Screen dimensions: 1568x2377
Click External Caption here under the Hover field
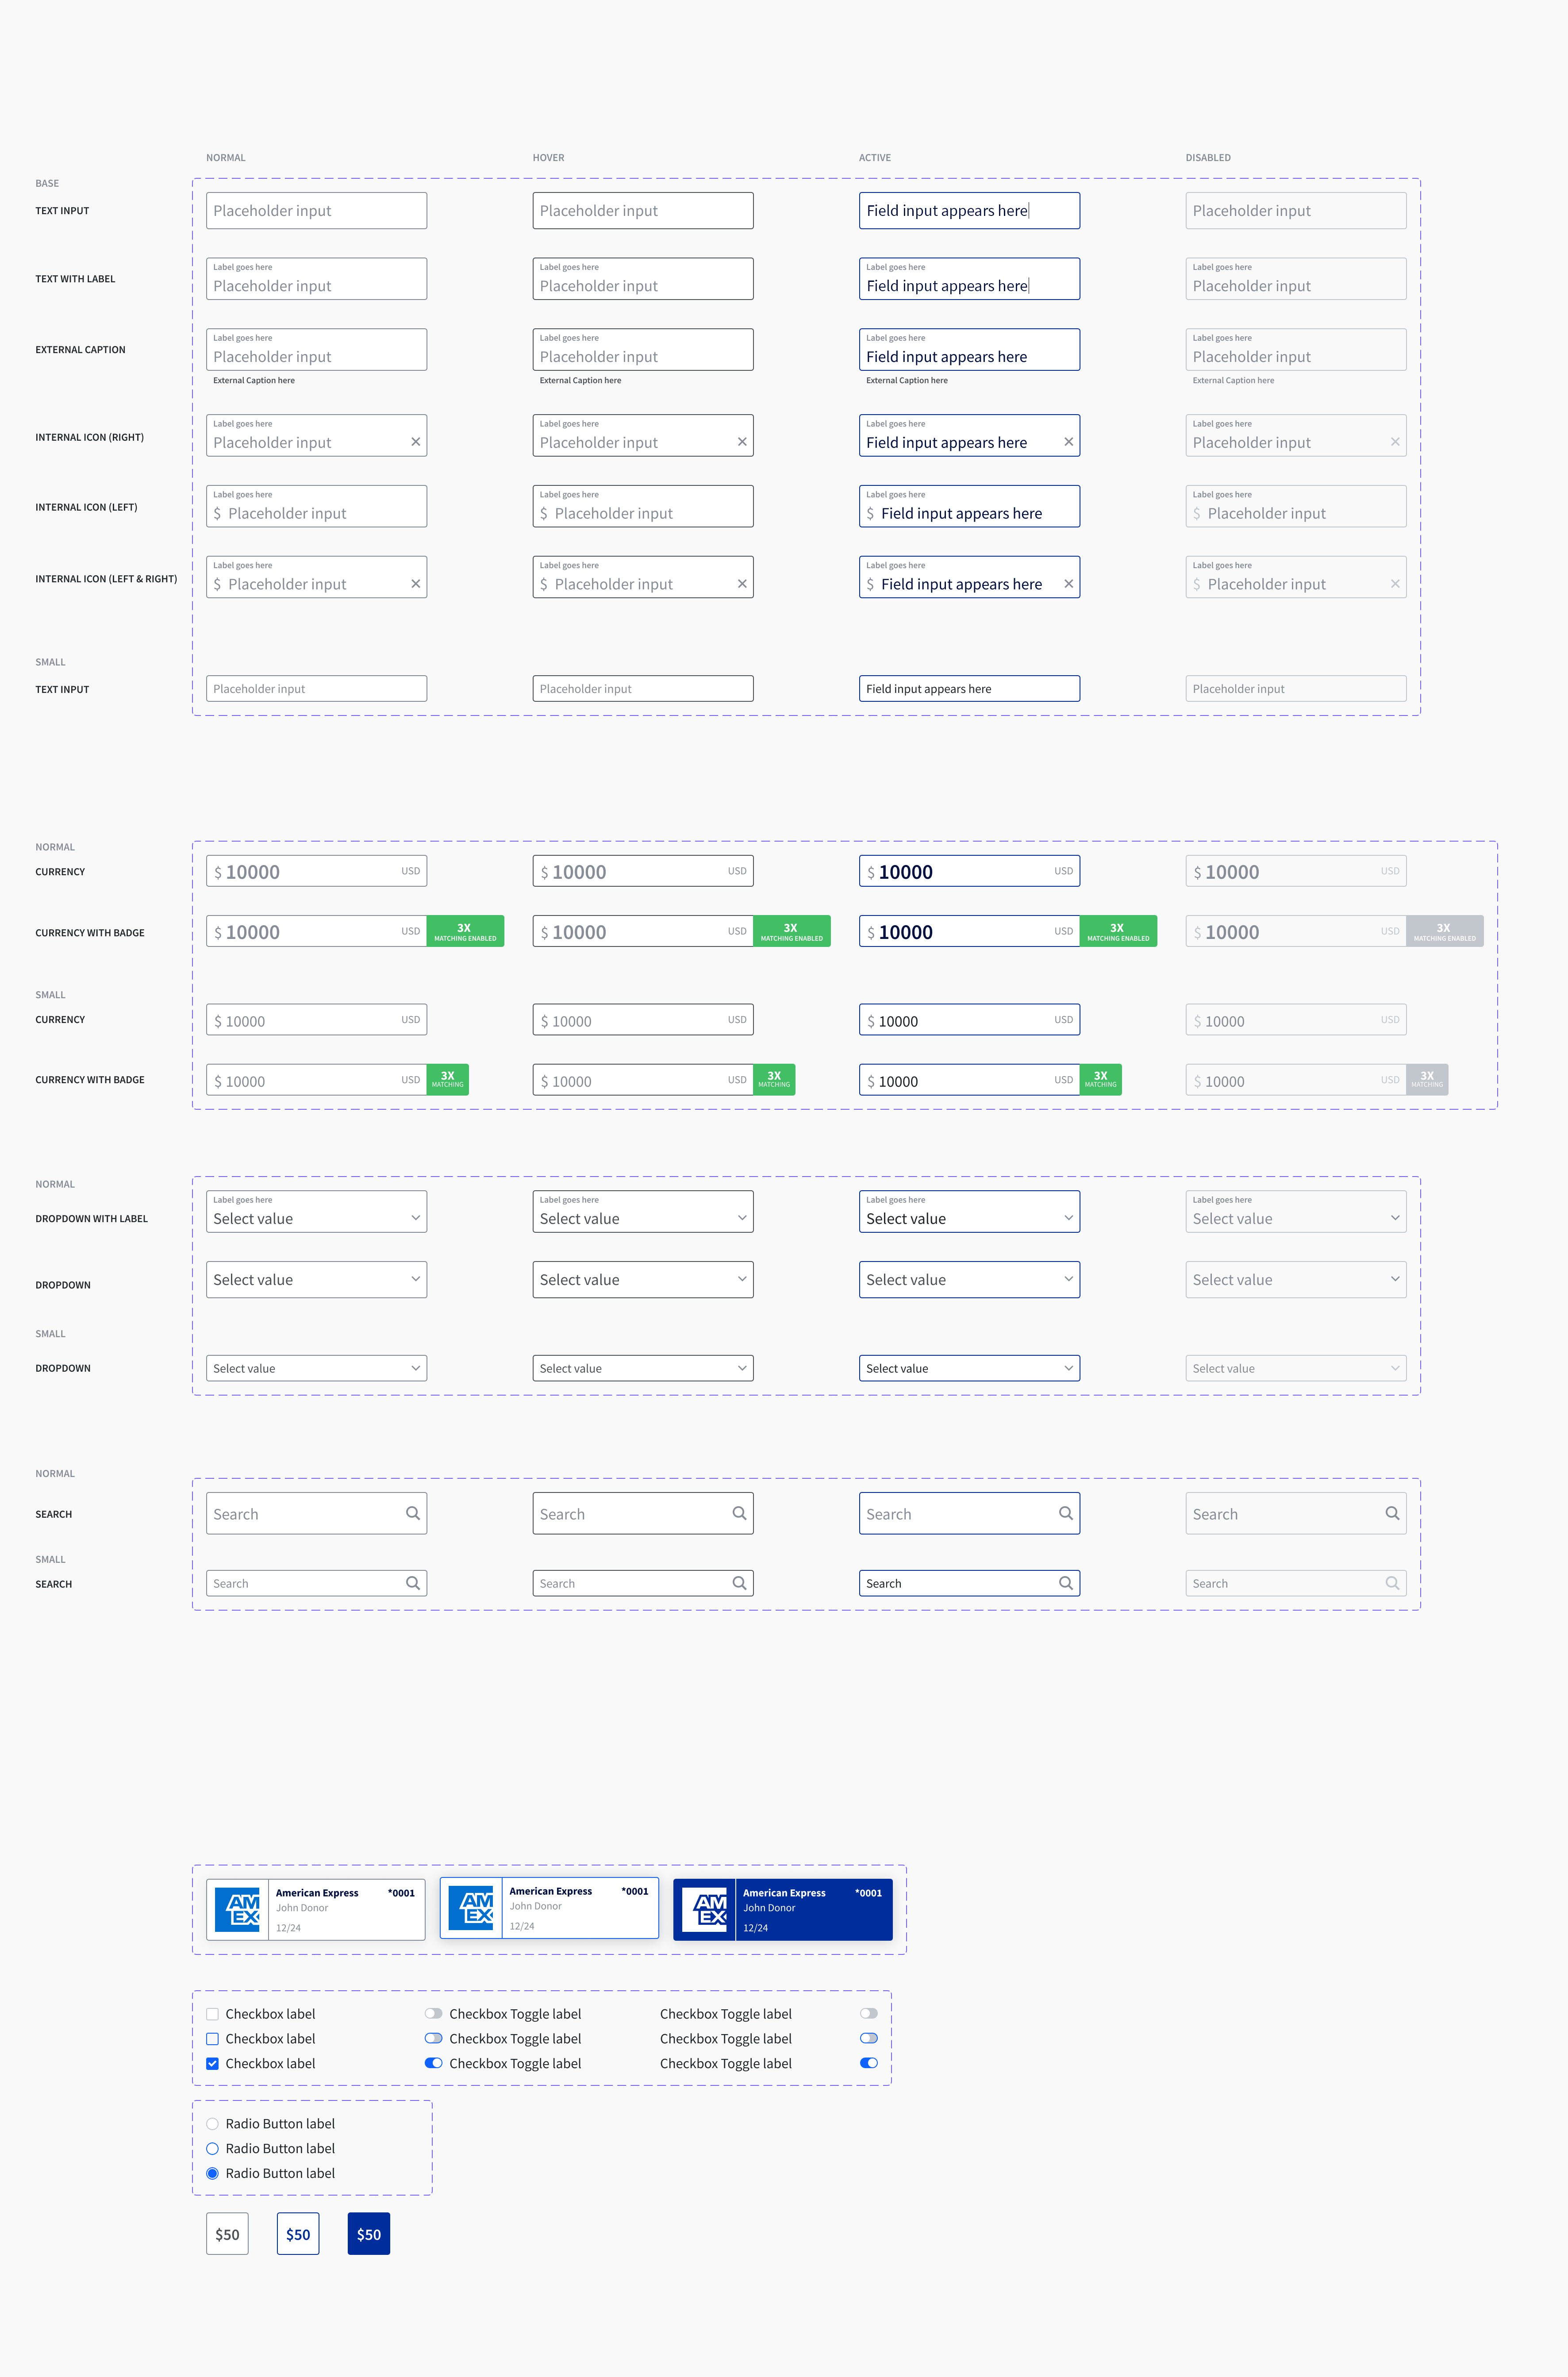(x=580, y=380)
